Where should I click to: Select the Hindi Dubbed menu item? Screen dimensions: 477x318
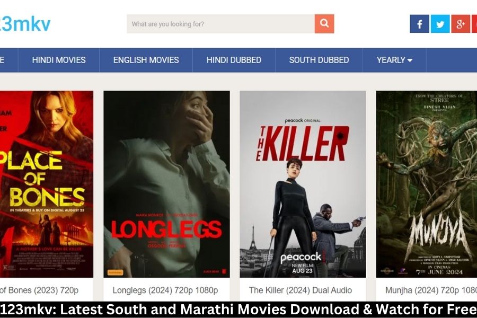tap(234, 60)
